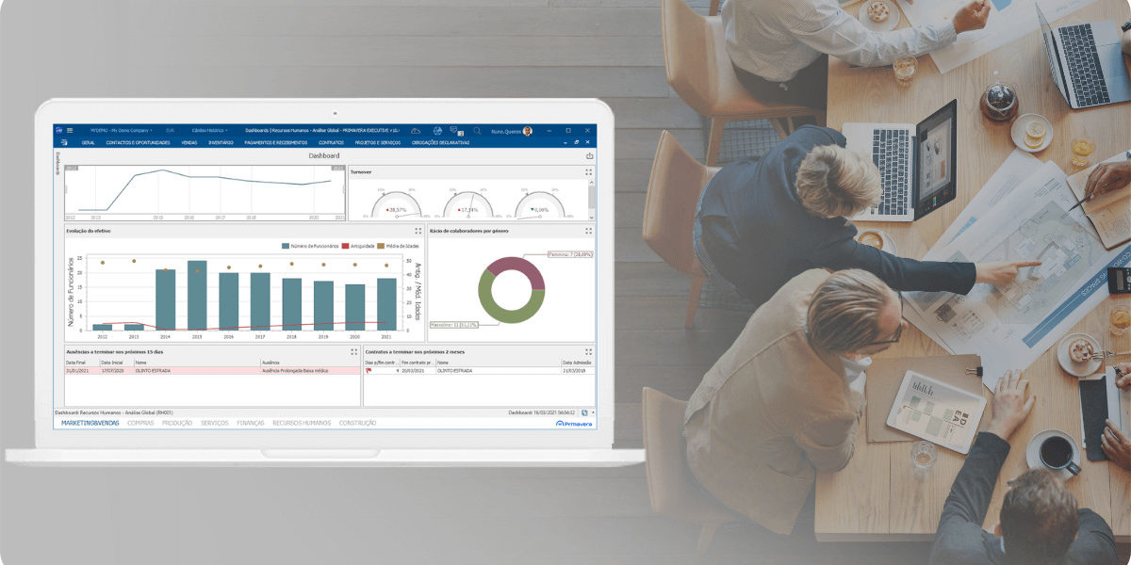Maximize the Contratos a terminar panel
This screenshot has width=1131, height=565.
(x=589, y=351)
